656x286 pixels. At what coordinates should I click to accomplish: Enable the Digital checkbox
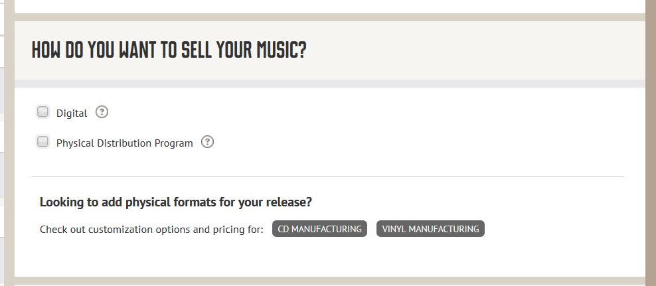(x=42, y=112)
